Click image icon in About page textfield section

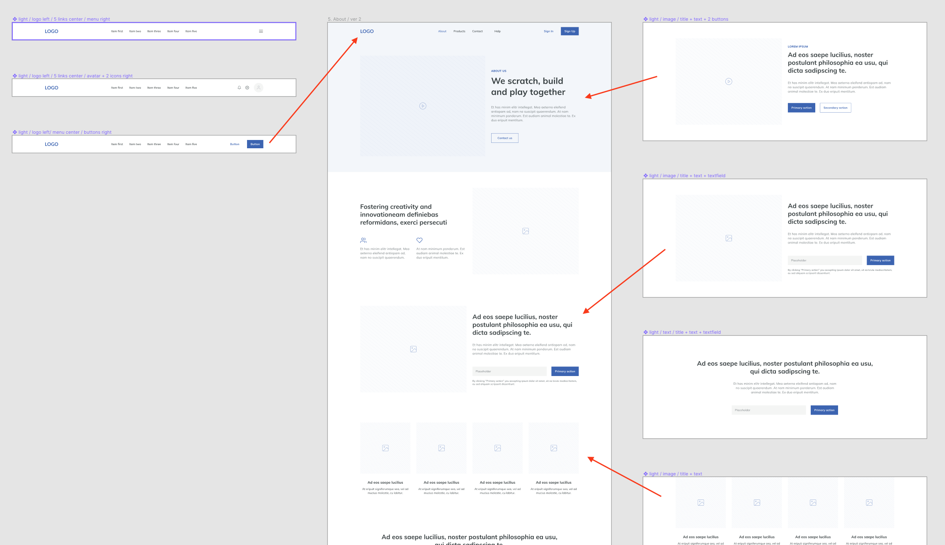pos(413,349)
